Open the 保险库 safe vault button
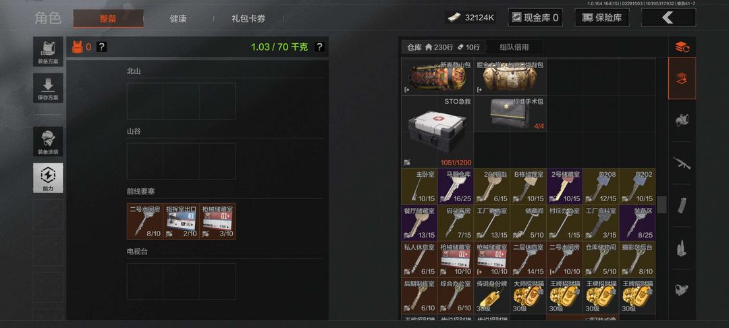Image resolution: width=729 pixels, height=328 pixels. coord(601,18)
